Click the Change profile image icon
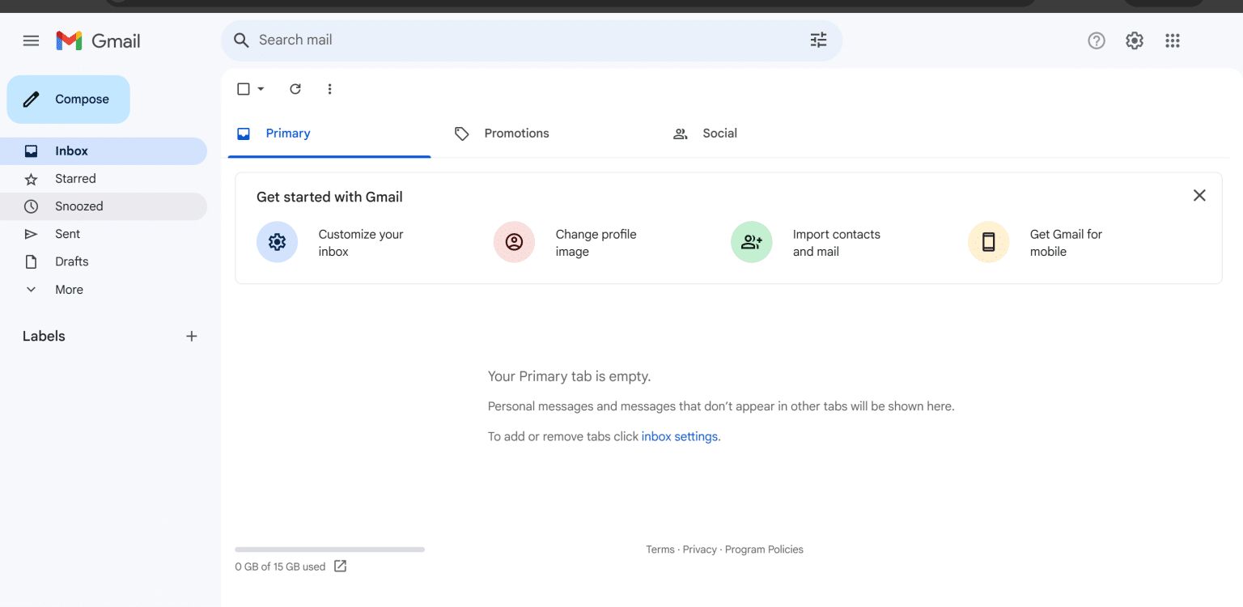This screenshot has width=1243, height=607. (x=514, y=242)
